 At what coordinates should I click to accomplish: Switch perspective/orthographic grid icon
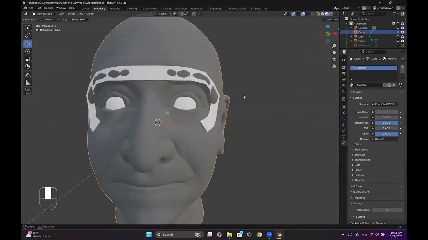pos(334,66)
